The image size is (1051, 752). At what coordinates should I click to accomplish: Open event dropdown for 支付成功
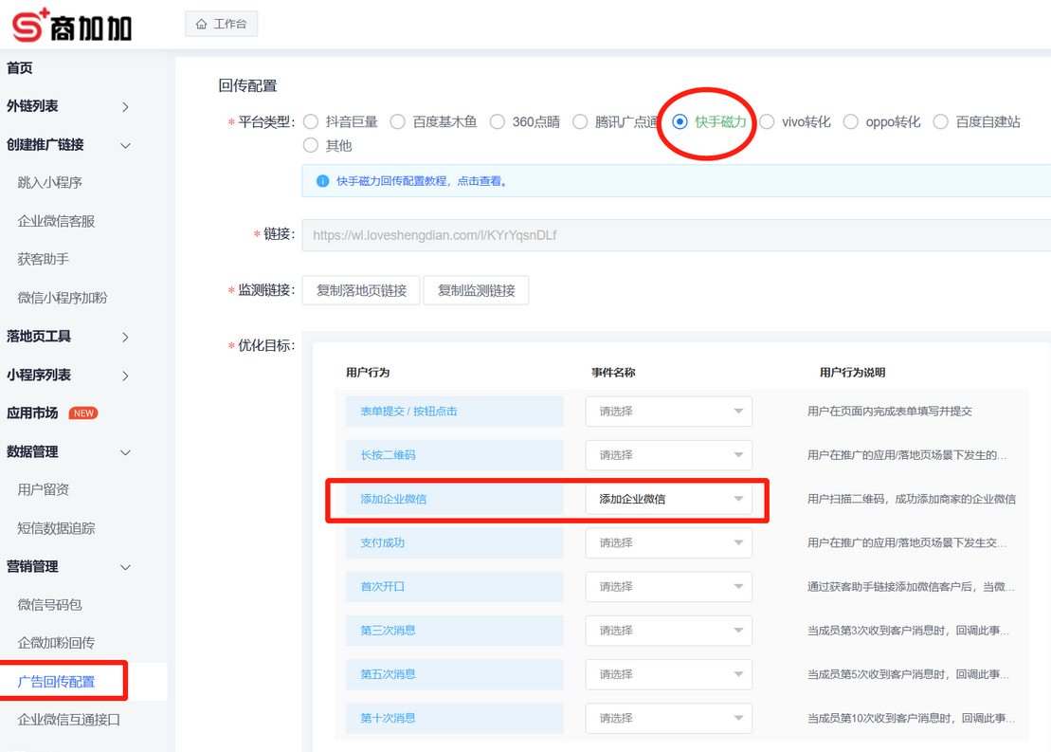click(x=668, y=542)
